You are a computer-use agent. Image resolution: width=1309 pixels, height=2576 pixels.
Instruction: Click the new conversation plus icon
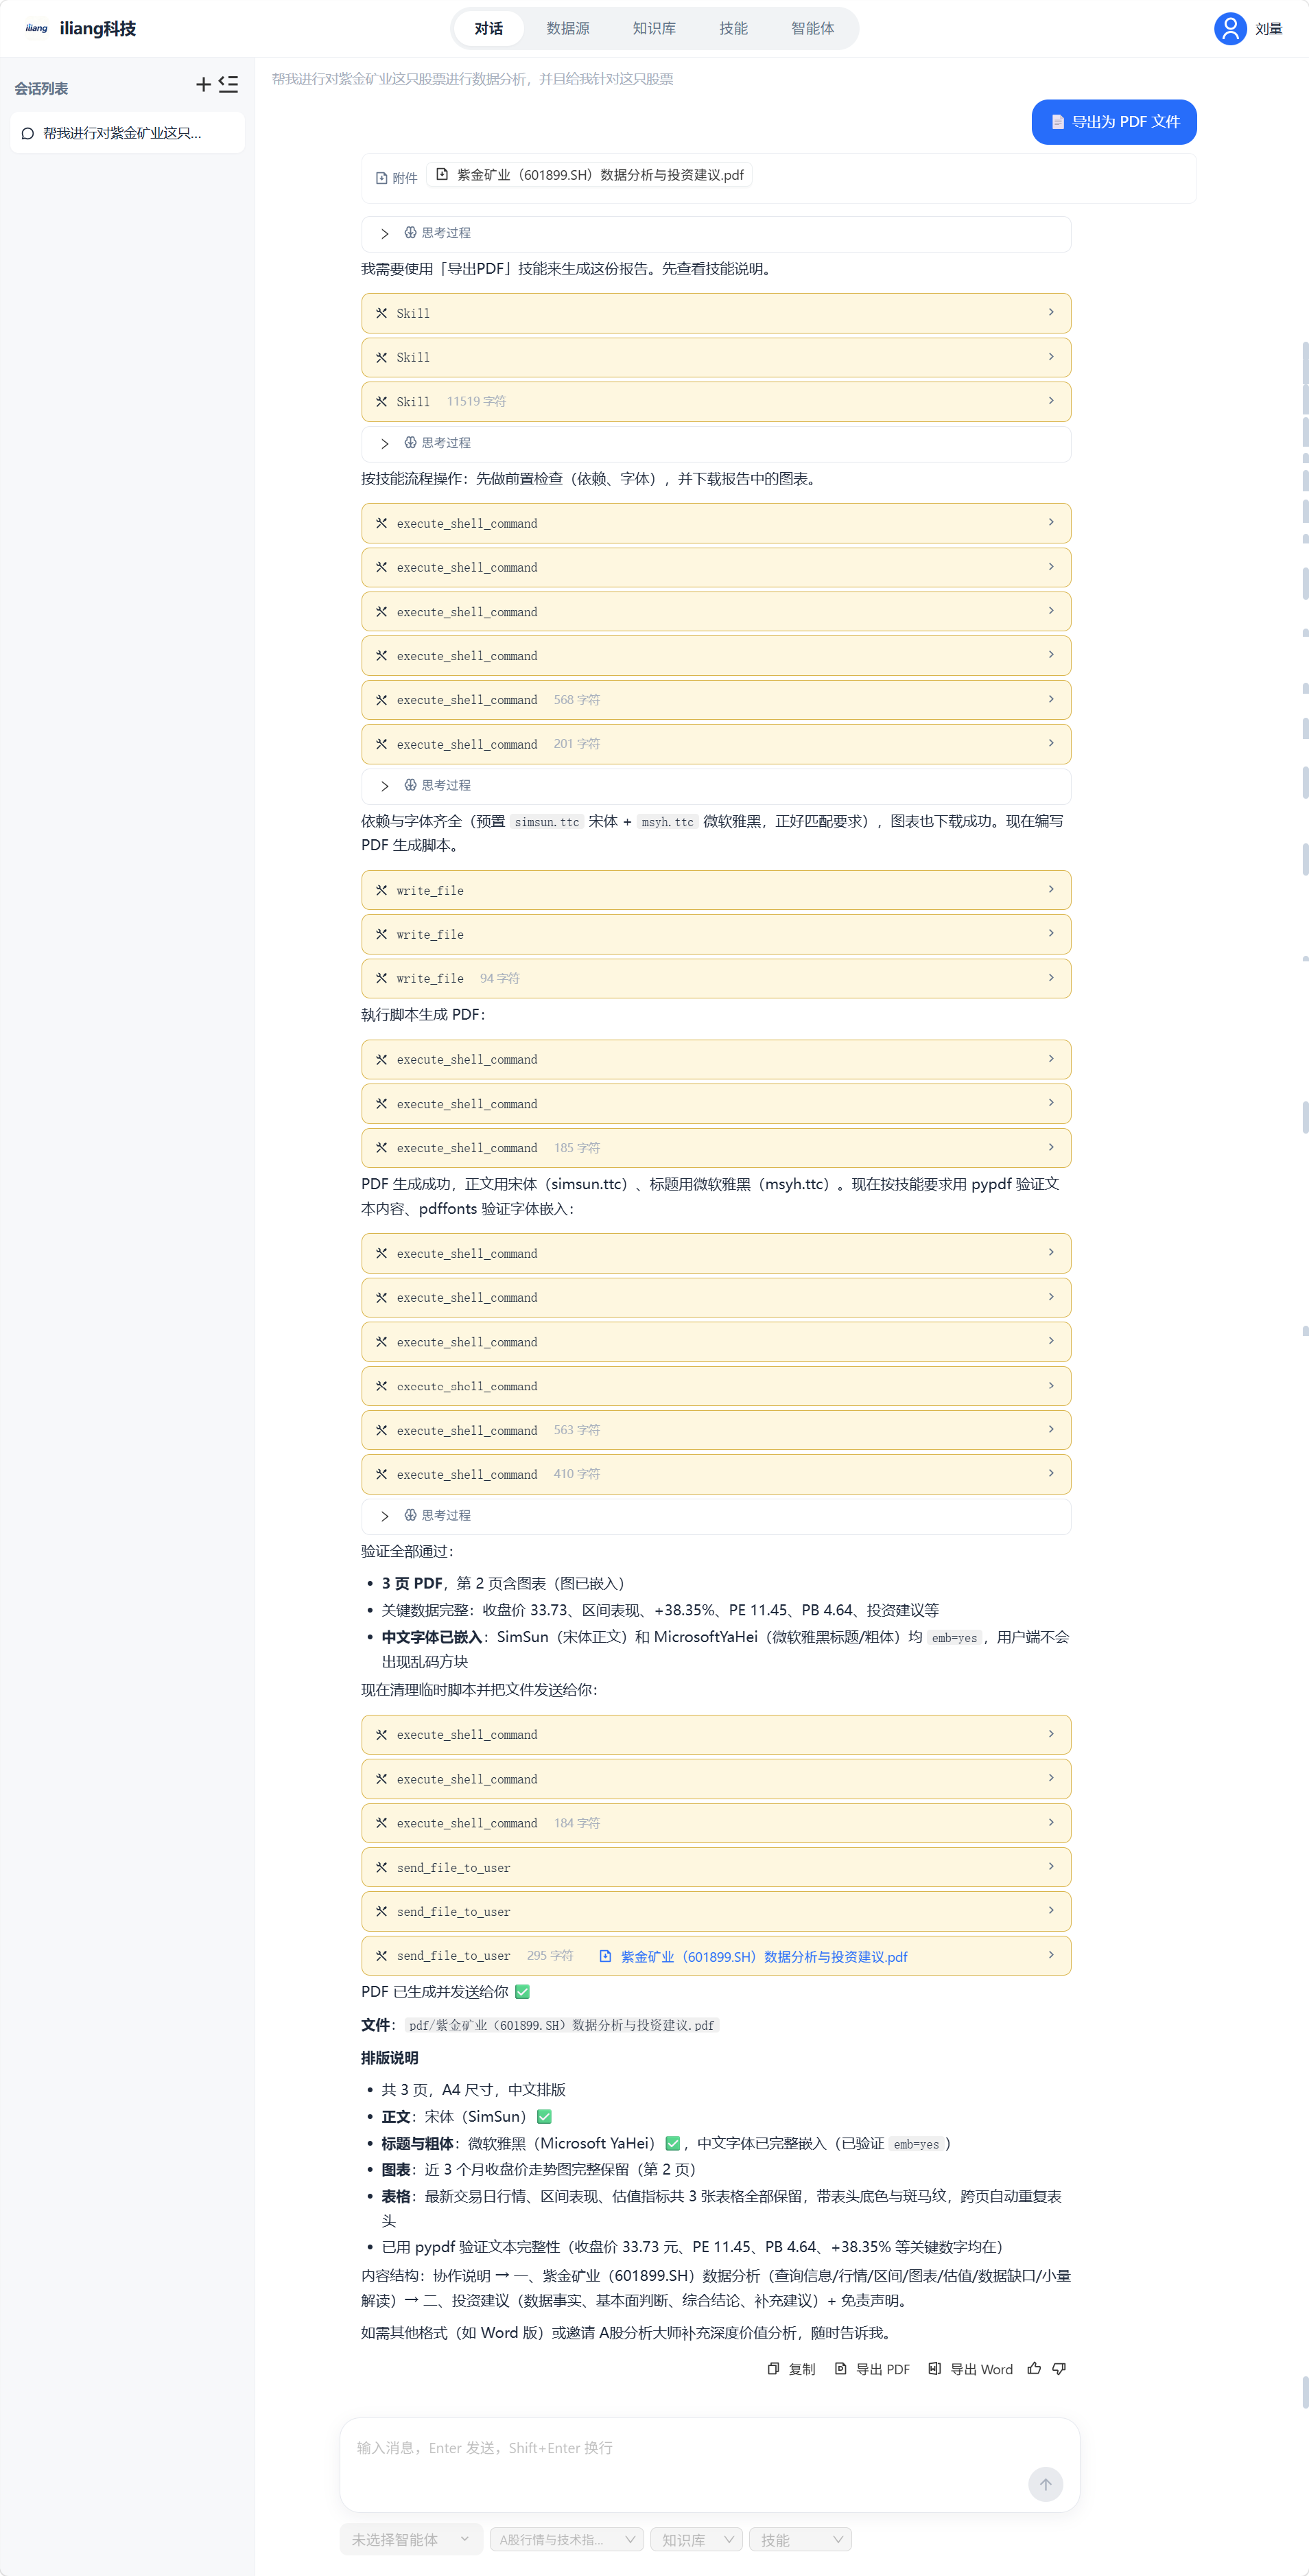tap(203, 85)
